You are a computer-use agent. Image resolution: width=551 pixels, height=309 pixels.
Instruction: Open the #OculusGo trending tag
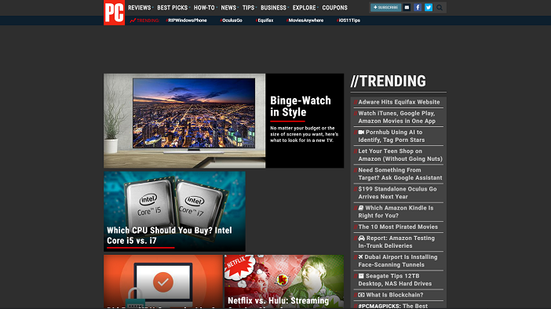[231, 20]
